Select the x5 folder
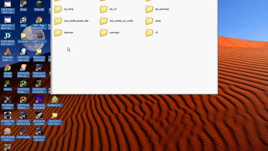The width and height of the screenshot is (268, 151). (x=152, y=33)
